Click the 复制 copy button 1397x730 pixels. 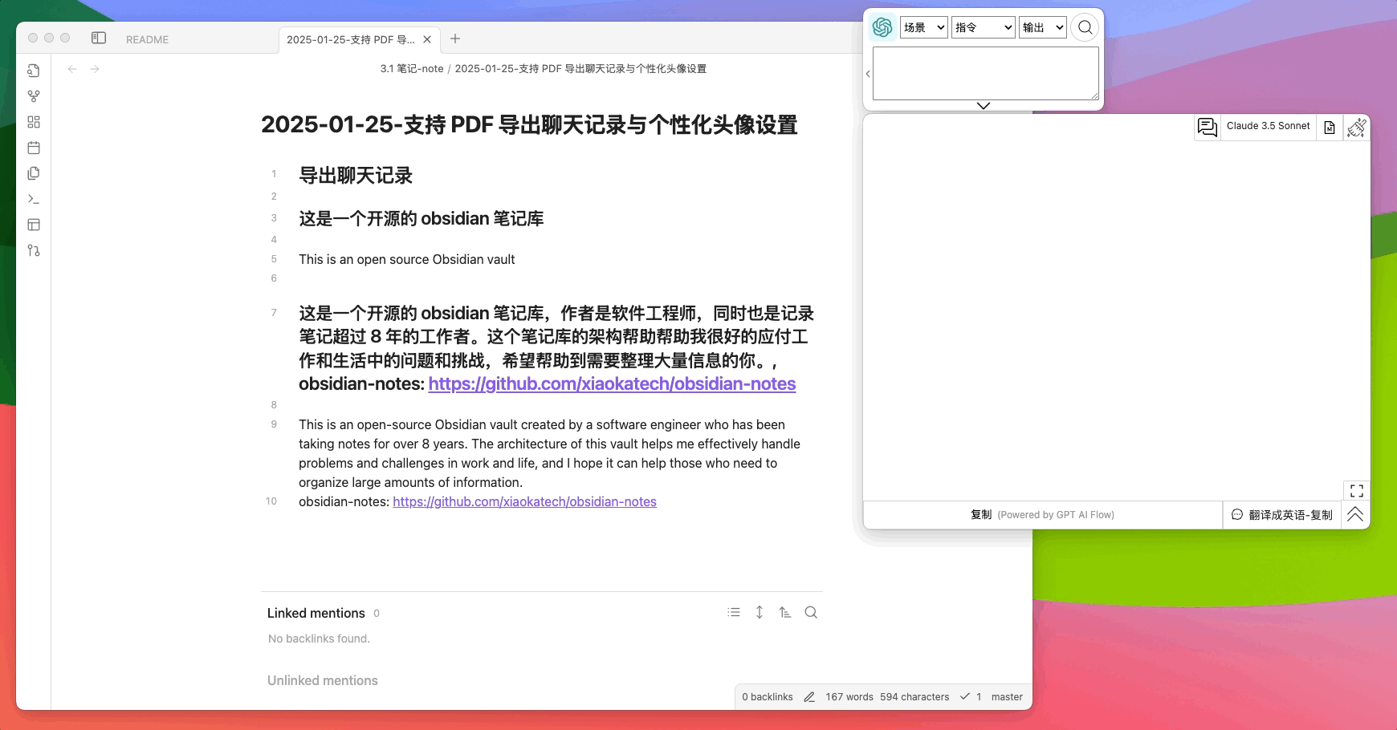pos(1042,515)
